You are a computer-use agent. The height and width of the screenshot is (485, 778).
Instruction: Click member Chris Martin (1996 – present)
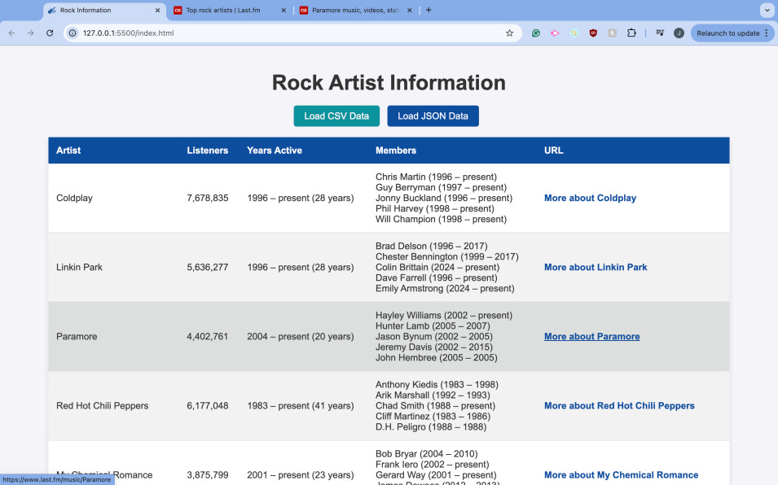pos(436,177)
